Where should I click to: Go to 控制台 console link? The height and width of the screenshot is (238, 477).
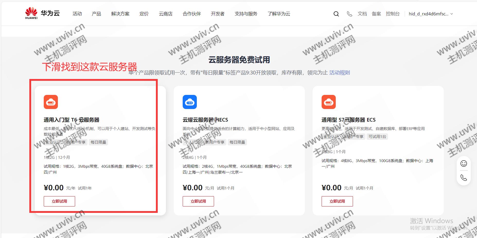(x=393, y=14)
